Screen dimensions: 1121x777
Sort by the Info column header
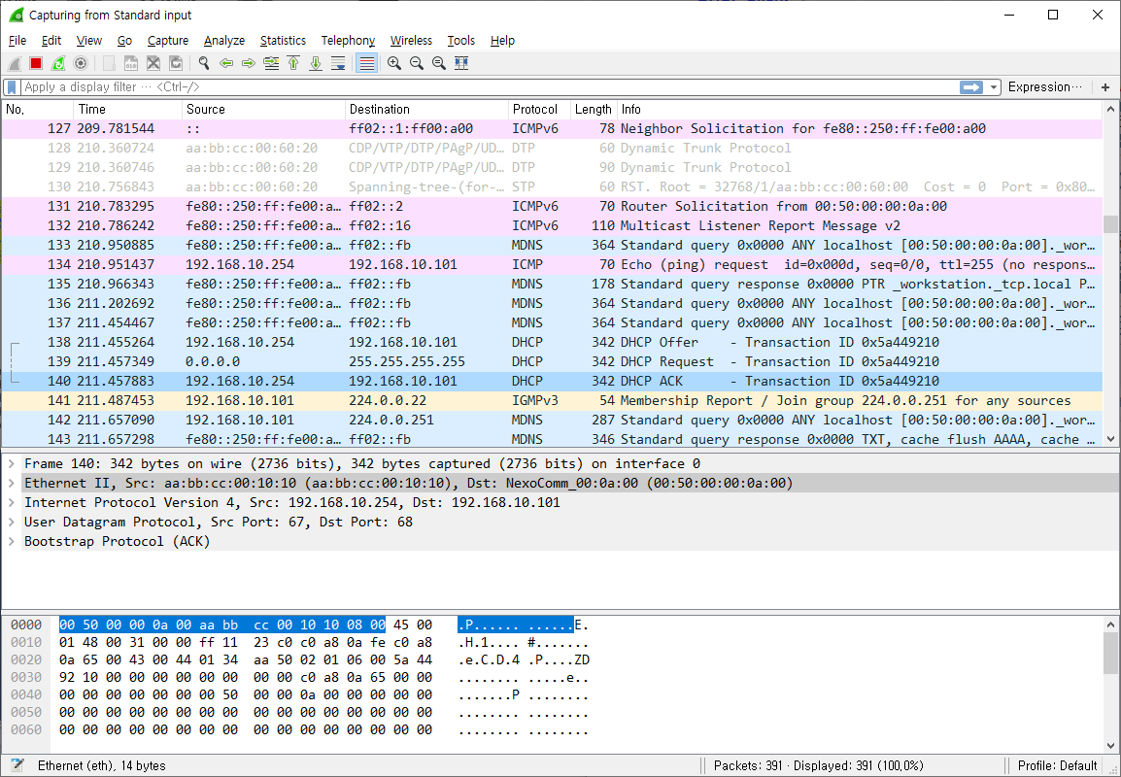click(x=860, y=110)
